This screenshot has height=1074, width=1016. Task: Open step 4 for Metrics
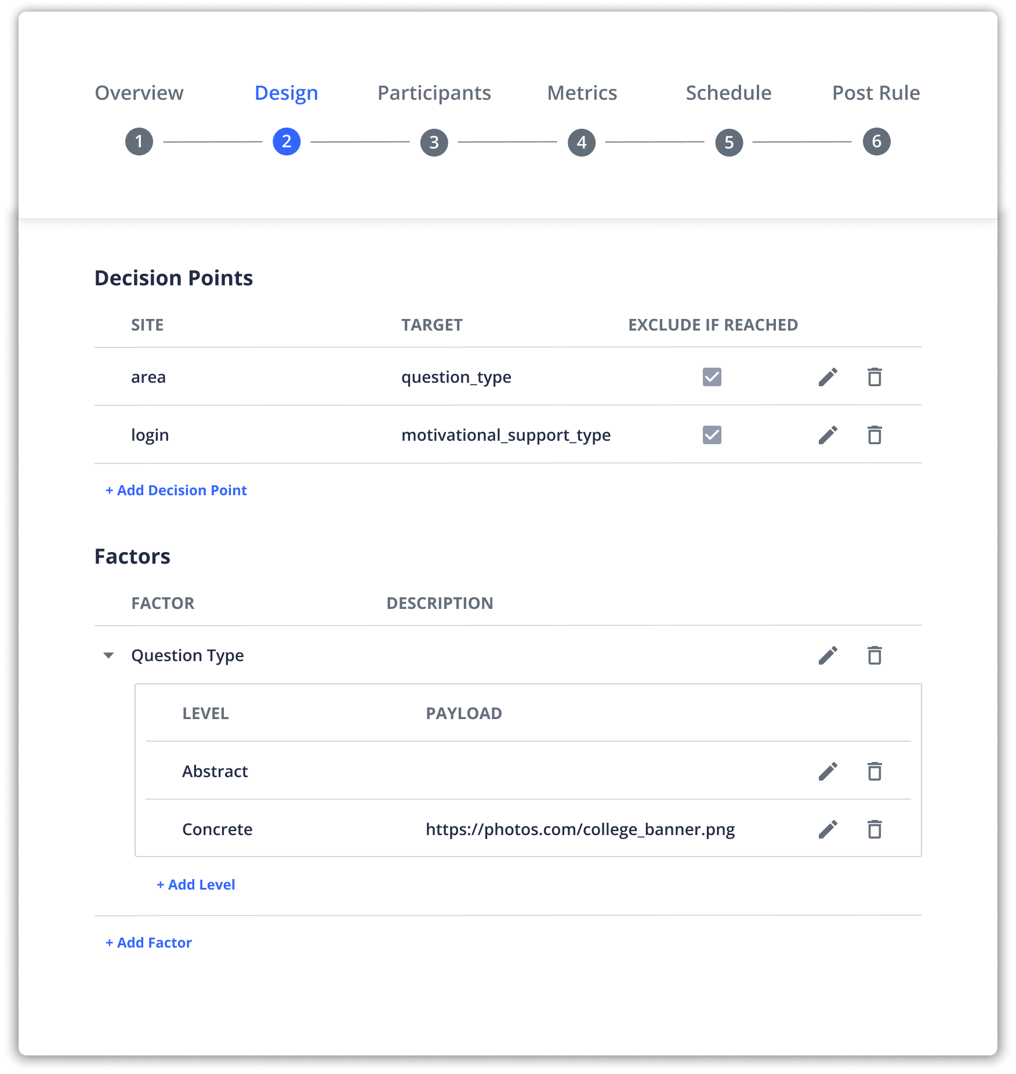pos(581,141)
